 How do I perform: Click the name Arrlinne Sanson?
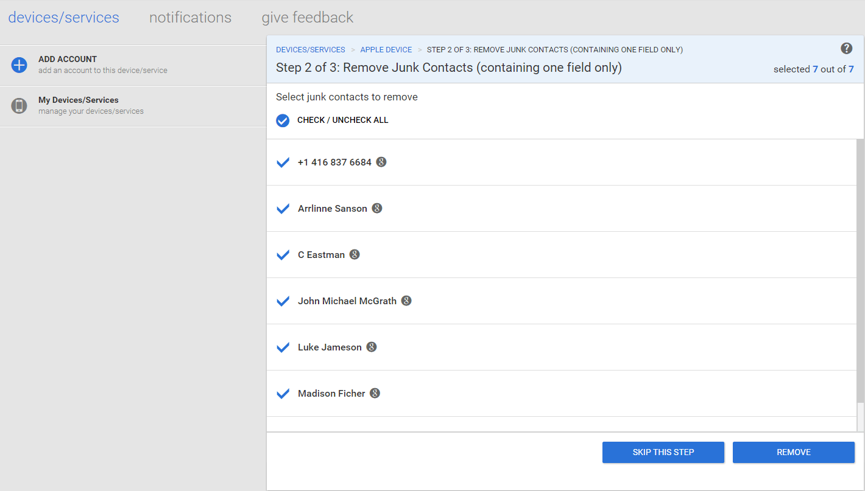[333, 208]
